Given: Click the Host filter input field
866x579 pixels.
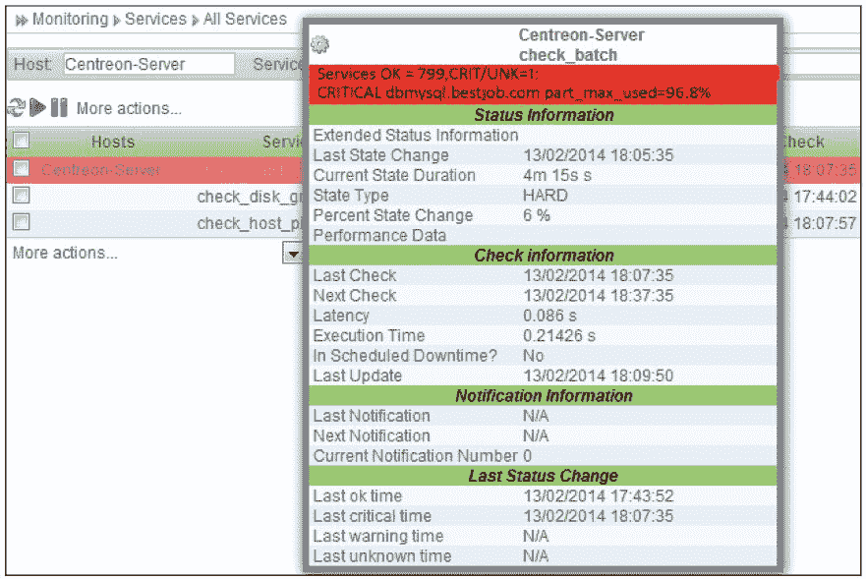Looking at the screenshot, I should point(148,65).
